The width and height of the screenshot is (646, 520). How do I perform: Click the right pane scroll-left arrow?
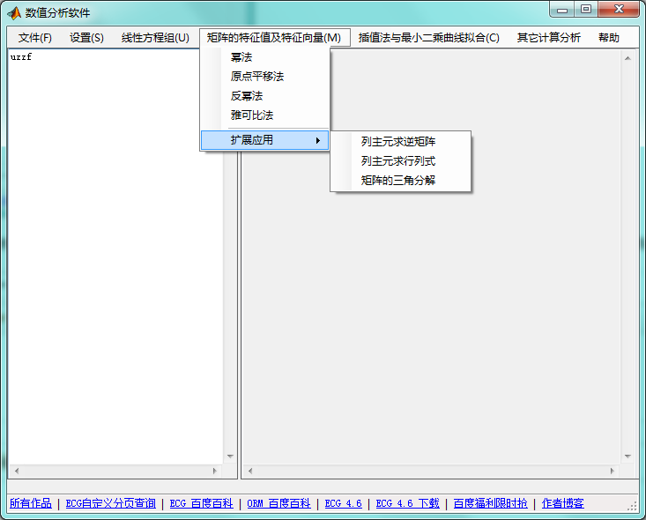pos(250,471)
